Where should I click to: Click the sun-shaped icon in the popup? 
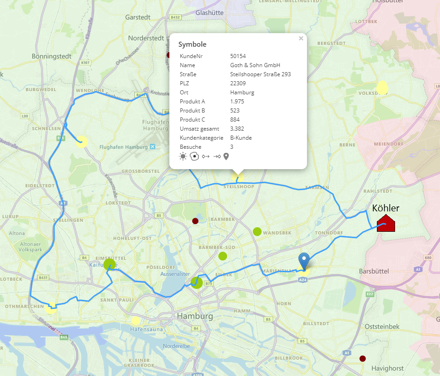[183, 156]
